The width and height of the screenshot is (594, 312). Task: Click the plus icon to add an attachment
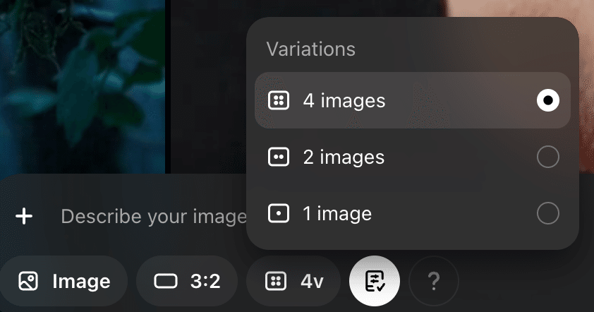(25, 216)
